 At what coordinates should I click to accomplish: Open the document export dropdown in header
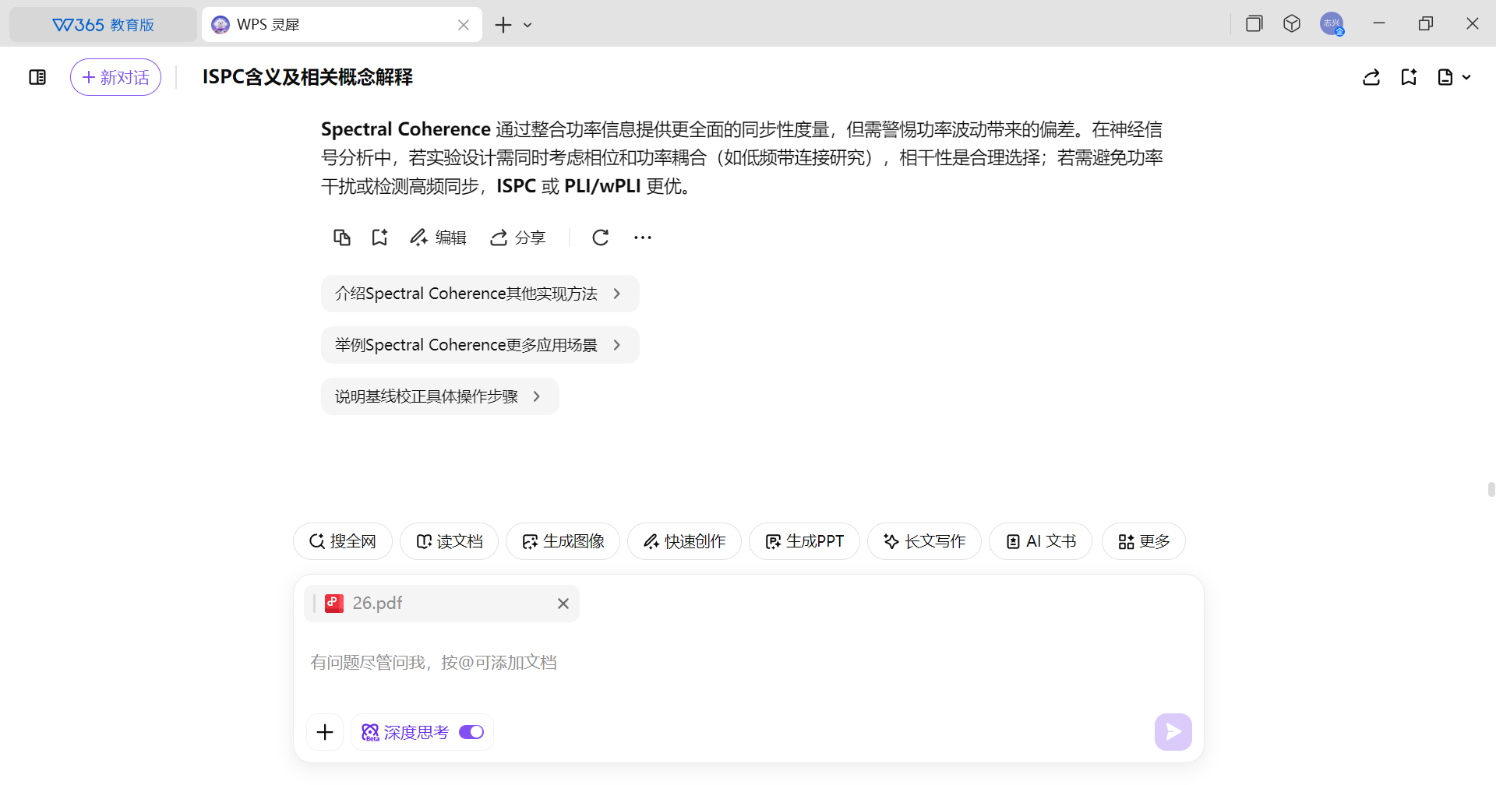(x=1454, y=77)
